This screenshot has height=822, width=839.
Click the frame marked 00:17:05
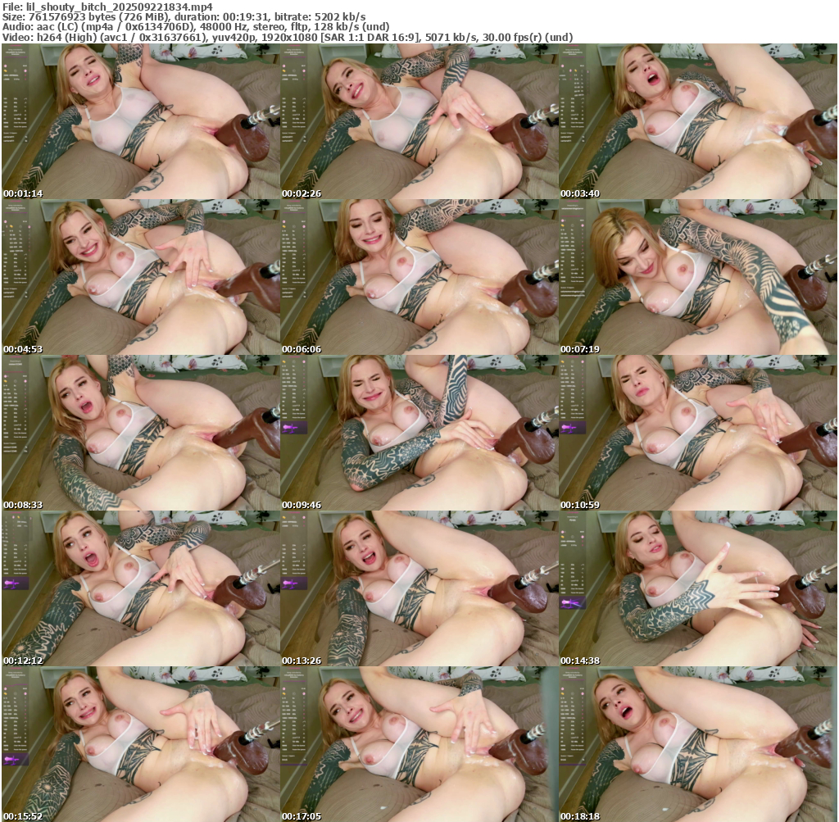pyautogui.click(x=419, y=744)
